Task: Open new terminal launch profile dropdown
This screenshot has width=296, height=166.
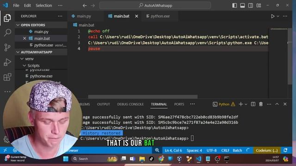Action: [x=246, y=104]
